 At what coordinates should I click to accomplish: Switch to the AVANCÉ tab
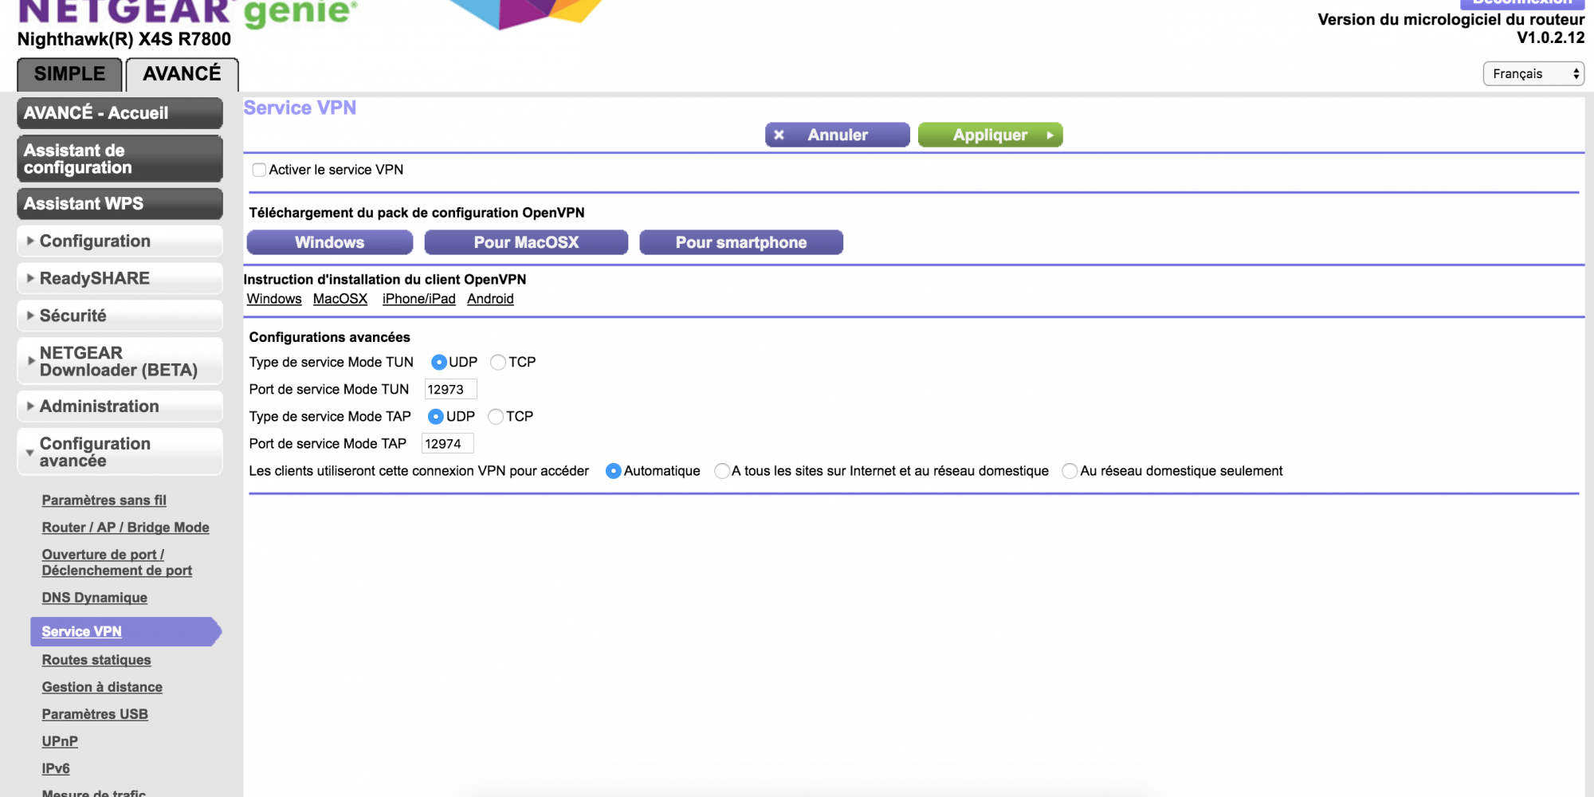[x=182, y=74]
